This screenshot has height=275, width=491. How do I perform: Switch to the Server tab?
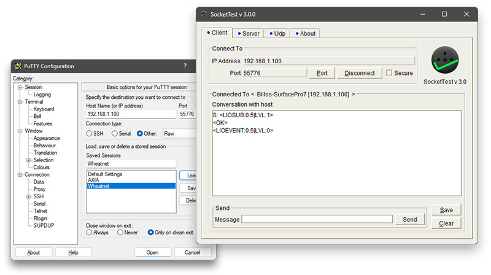[249, 34]
